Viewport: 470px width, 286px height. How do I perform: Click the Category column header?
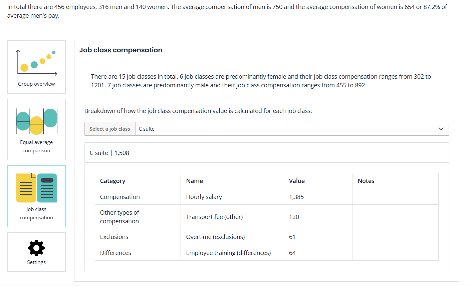[x=112, y=181]
